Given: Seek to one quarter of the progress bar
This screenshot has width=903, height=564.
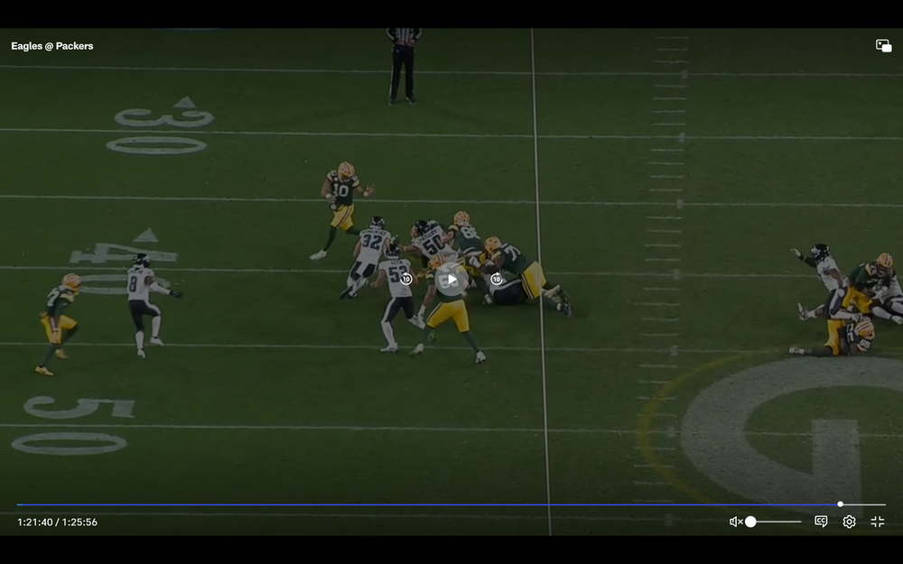Looking at the screenshot, I should (235, 504).
